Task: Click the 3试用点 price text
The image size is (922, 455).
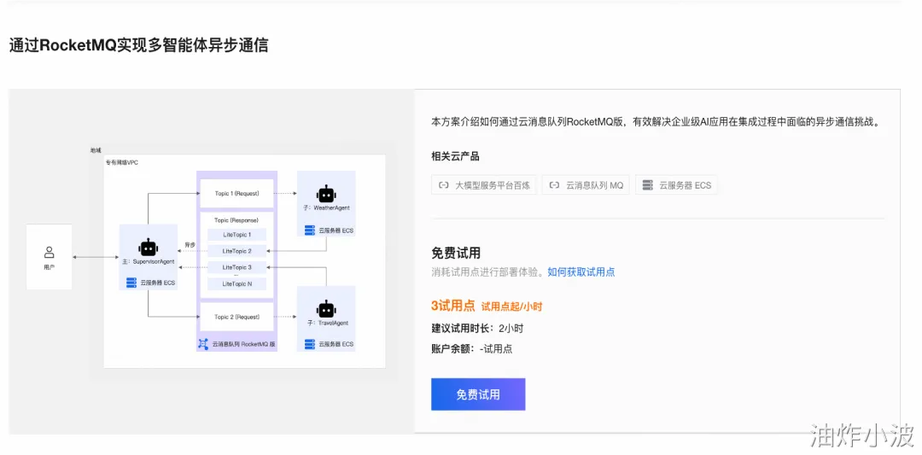Action: point(452,306)
